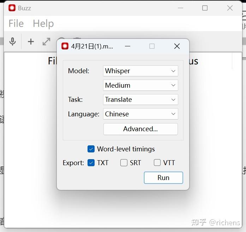246x232 pixels.
Task: Click the Advanced... button
Action: (x=140, y=129)
